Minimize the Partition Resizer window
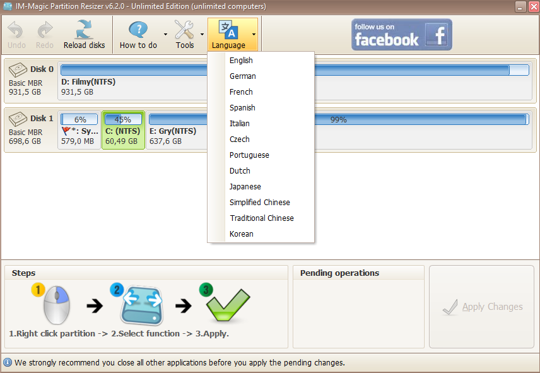This screenshot has width=540, height=373. [x=520, y=6]
